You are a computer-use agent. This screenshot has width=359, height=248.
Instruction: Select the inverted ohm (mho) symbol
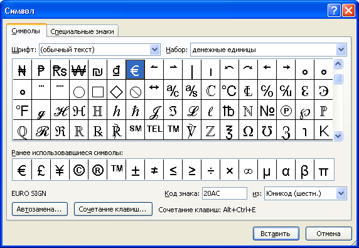click(x=267, y=129)
